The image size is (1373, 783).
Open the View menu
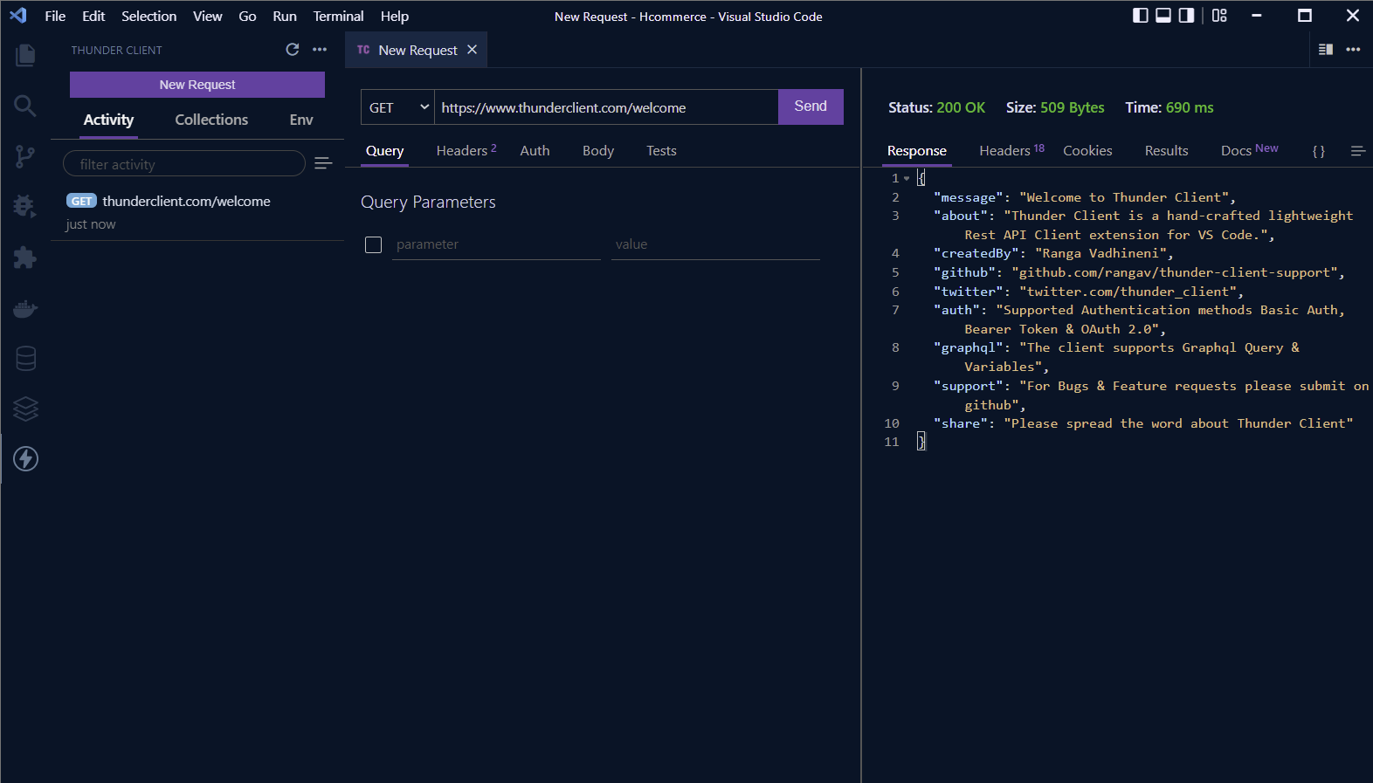click(x=207, y=16)
